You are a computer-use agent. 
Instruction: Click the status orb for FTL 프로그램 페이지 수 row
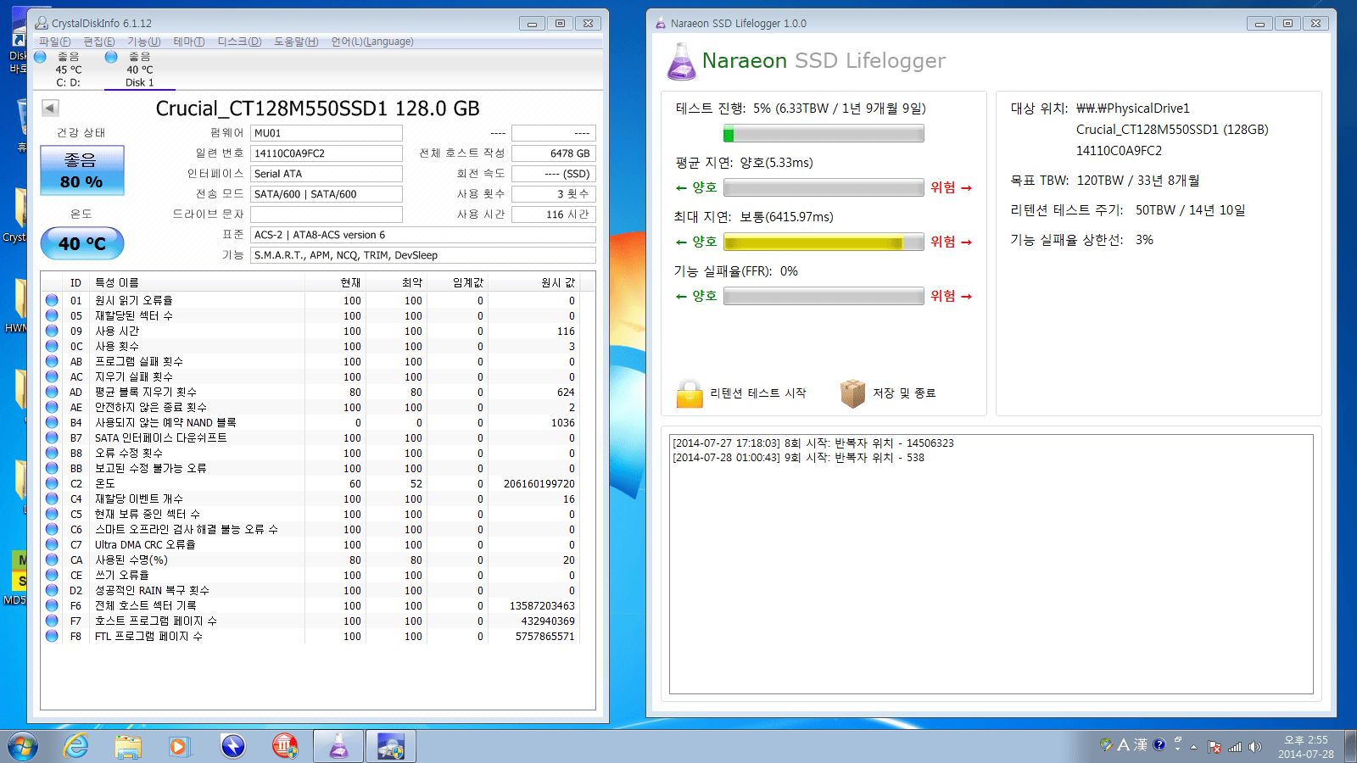pyautogui.click(x=52, y=636)
